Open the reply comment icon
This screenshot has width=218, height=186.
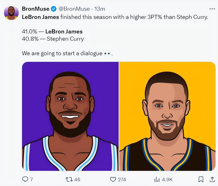25,179
